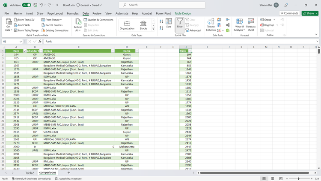Click the Flash Fill icon
This screenshot has width=321, height=181.
tap(219, 20)
